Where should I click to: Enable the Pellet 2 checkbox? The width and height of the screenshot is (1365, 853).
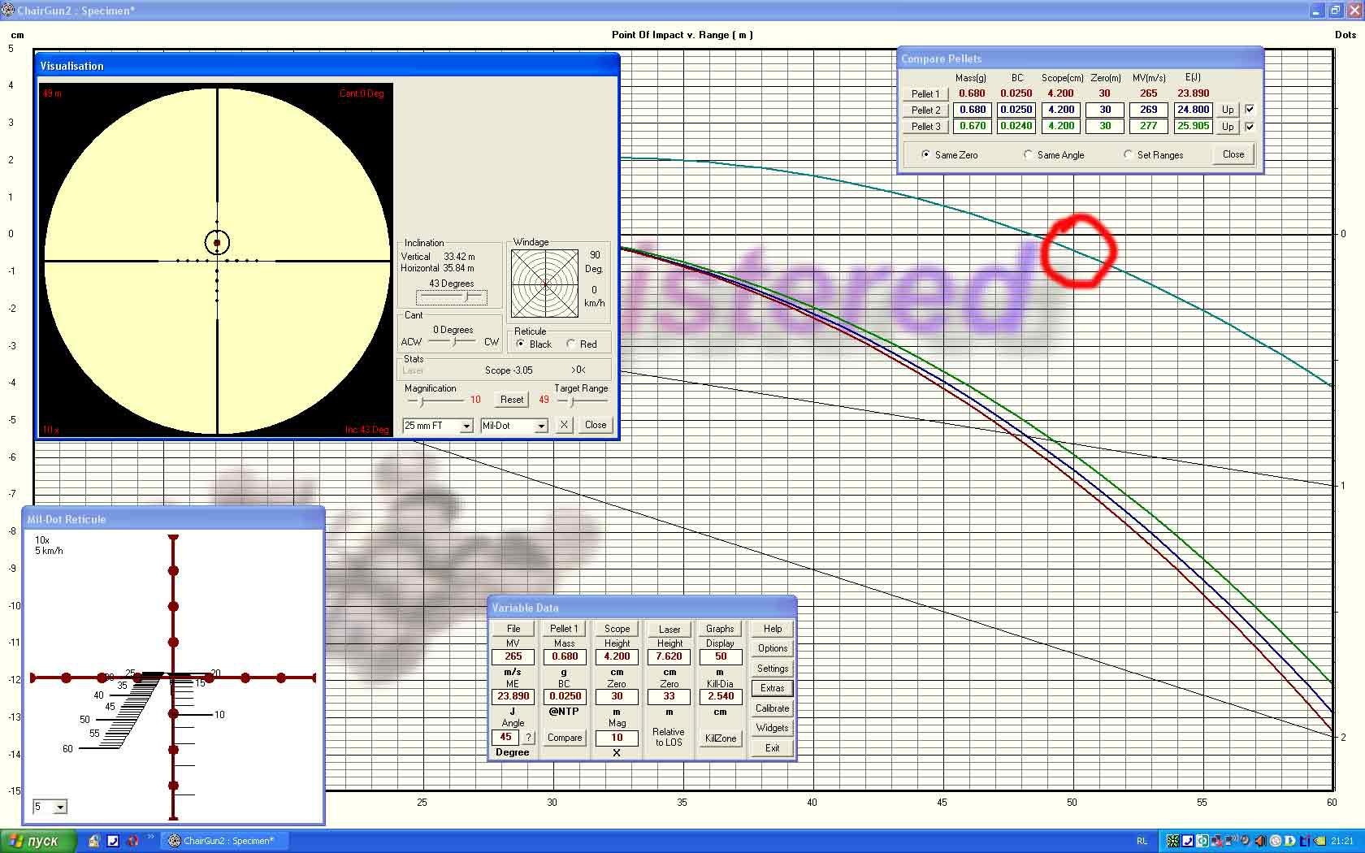point(1250,109)
